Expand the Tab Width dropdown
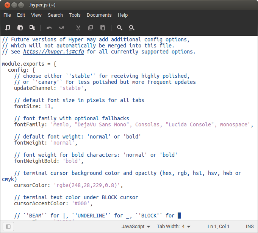Viewport: 258px width, 233px height. [174, 227]
